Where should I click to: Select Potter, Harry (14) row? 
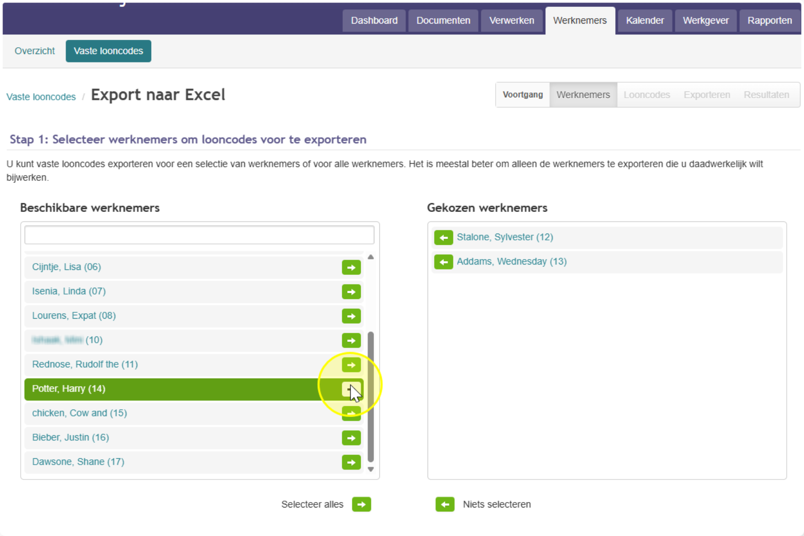point(194,389)
